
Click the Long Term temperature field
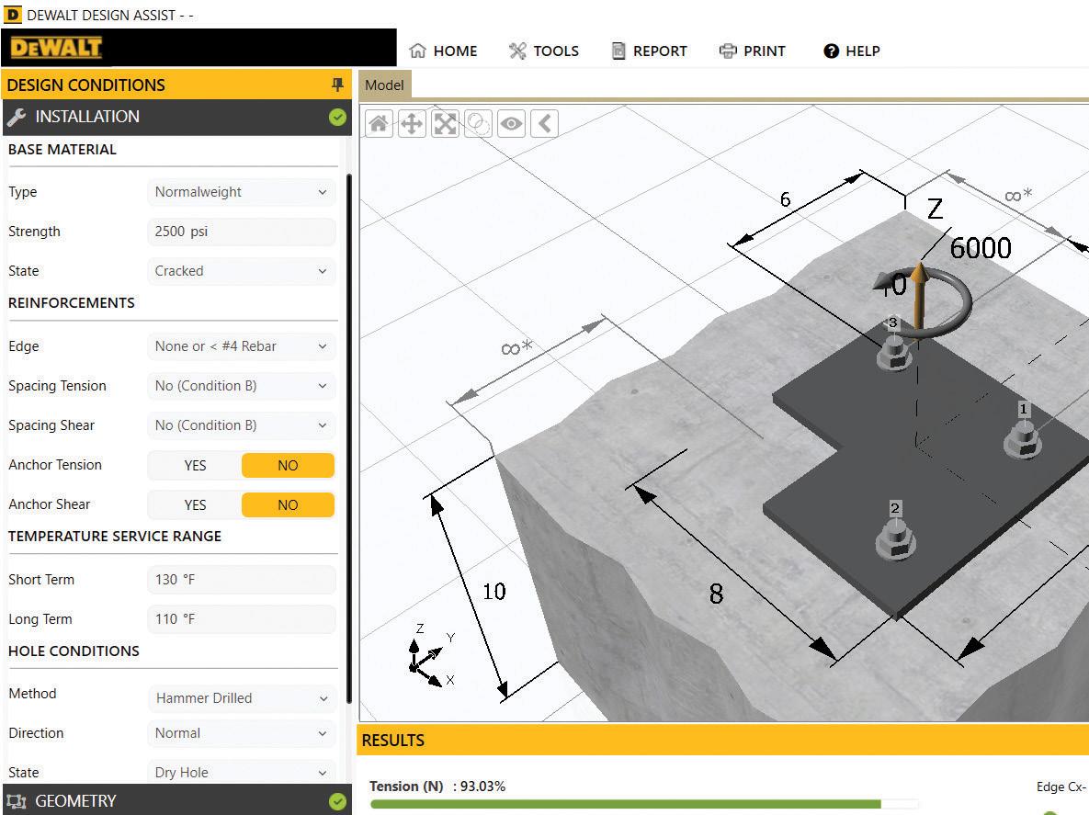(x=241, y=619)
